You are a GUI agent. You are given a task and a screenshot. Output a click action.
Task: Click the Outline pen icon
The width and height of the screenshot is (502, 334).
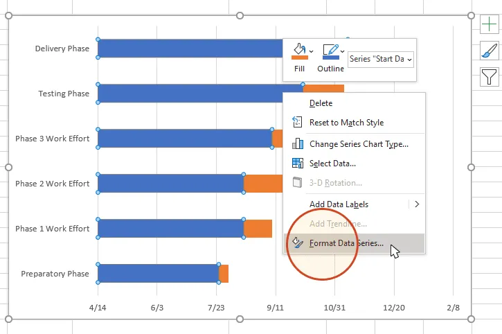tap(330, 51)
